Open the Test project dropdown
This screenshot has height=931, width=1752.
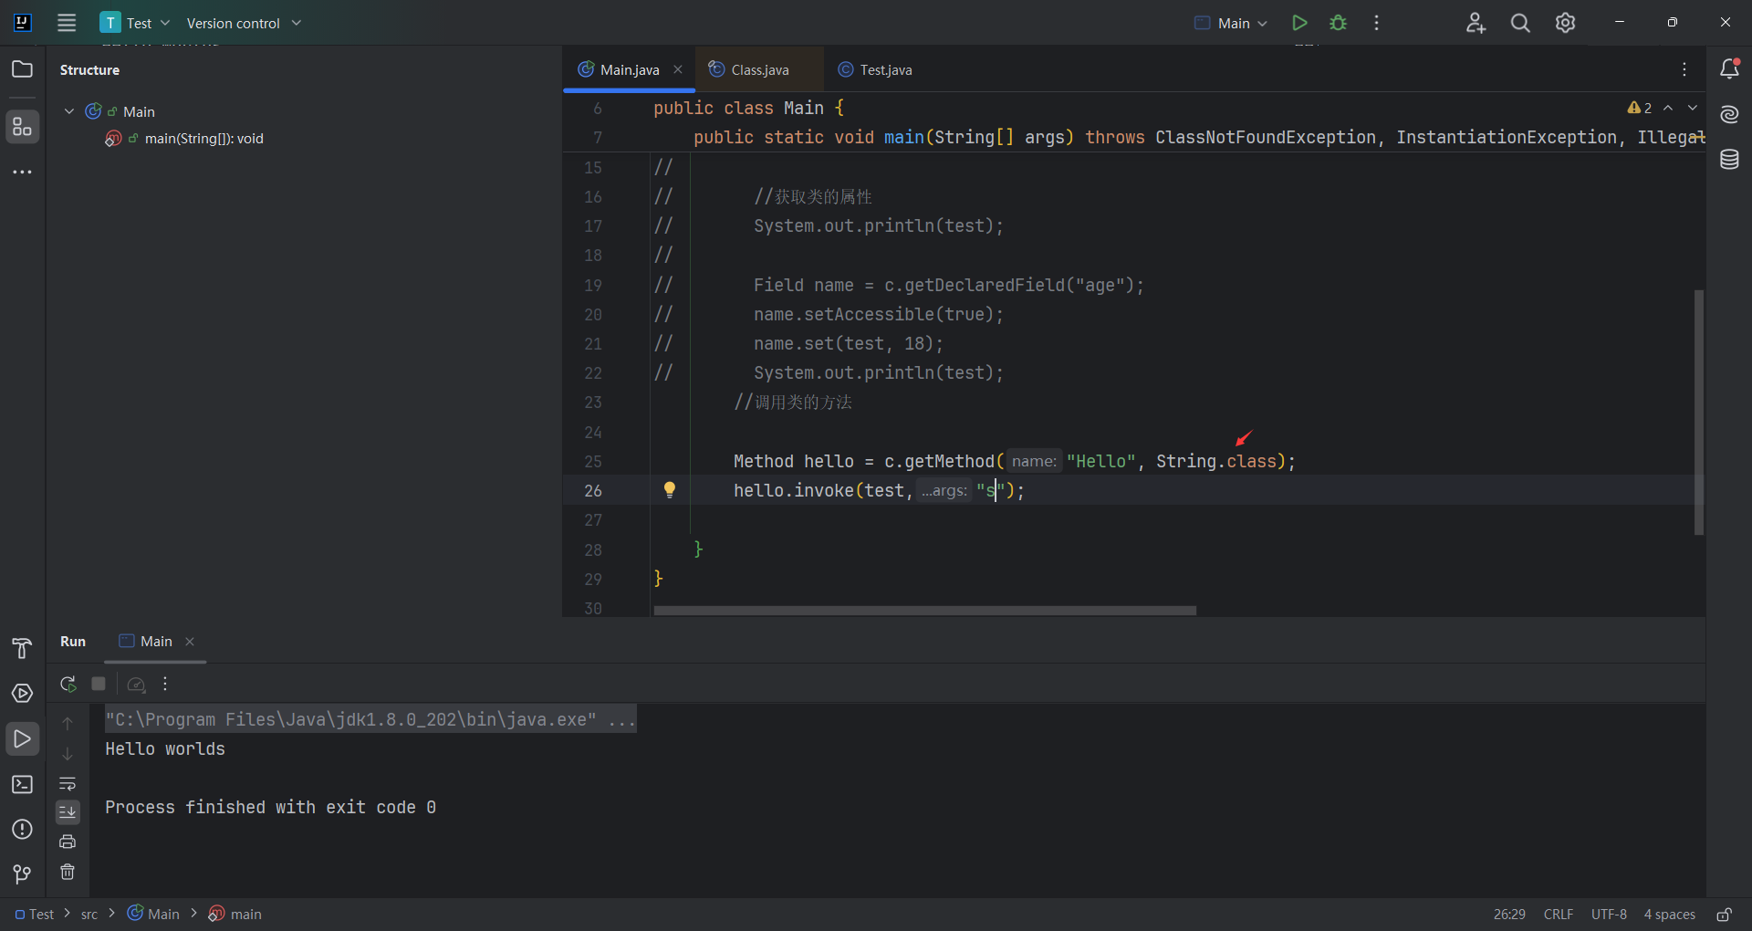tap(136, 23)
